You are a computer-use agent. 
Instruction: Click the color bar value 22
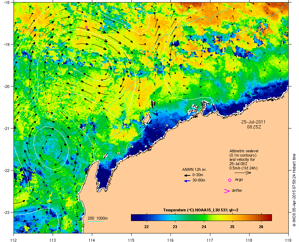click(146, 227)
